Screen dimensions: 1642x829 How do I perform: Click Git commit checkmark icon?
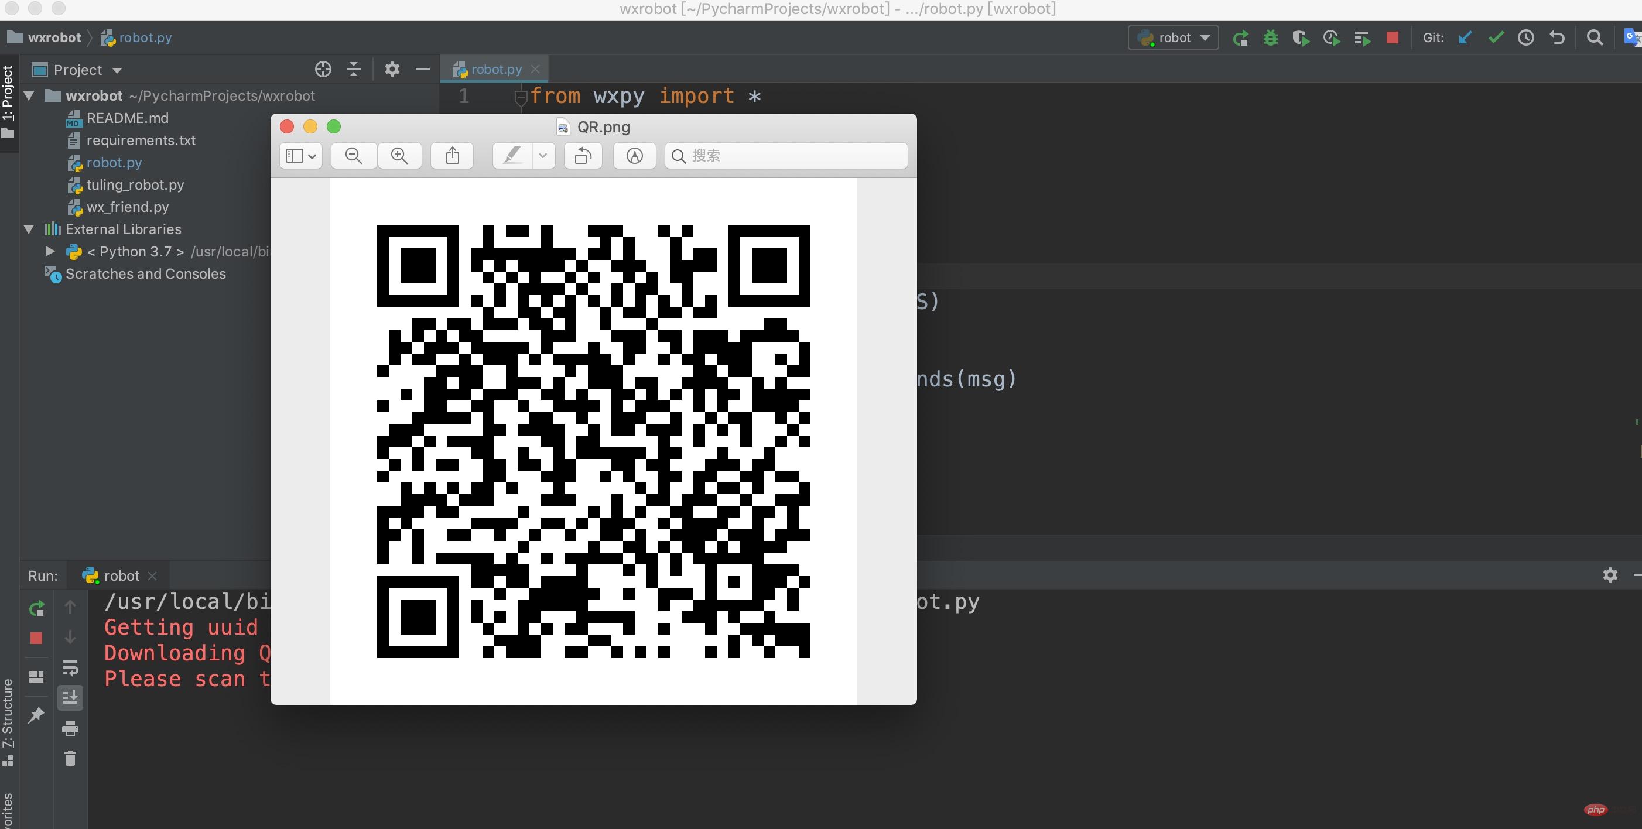[x=1496, y=38]
